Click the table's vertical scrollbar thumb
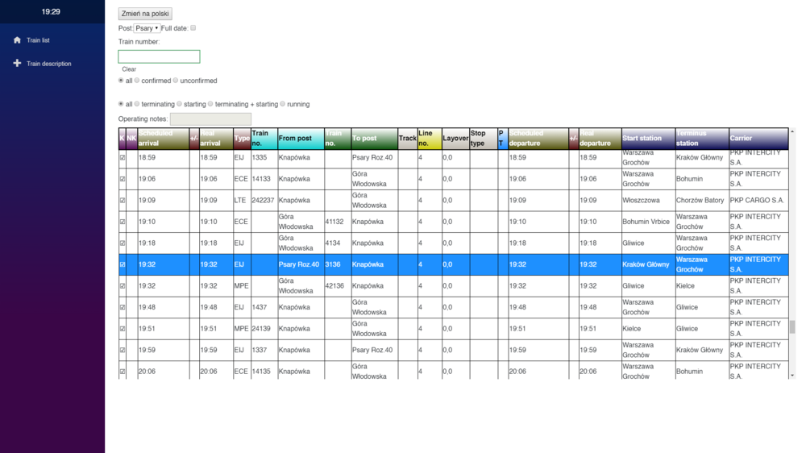Viewport: 806px width, 453px height. [792, 327]
